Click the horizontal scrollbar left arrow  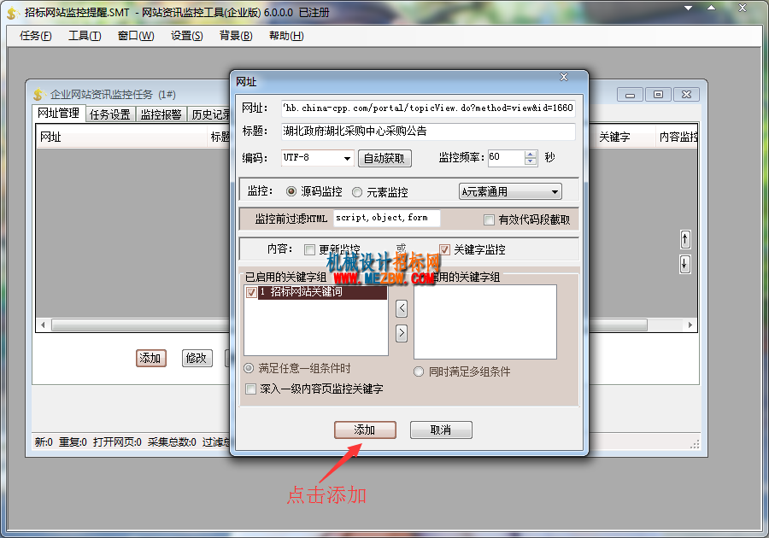(x=44, y=325)
